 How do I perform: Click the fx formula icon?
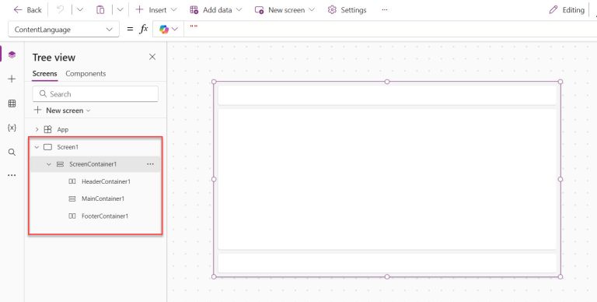point(144,29)
